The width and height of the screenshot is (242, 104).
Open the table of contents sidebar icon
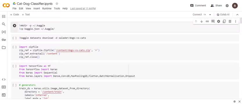[4, 16]
